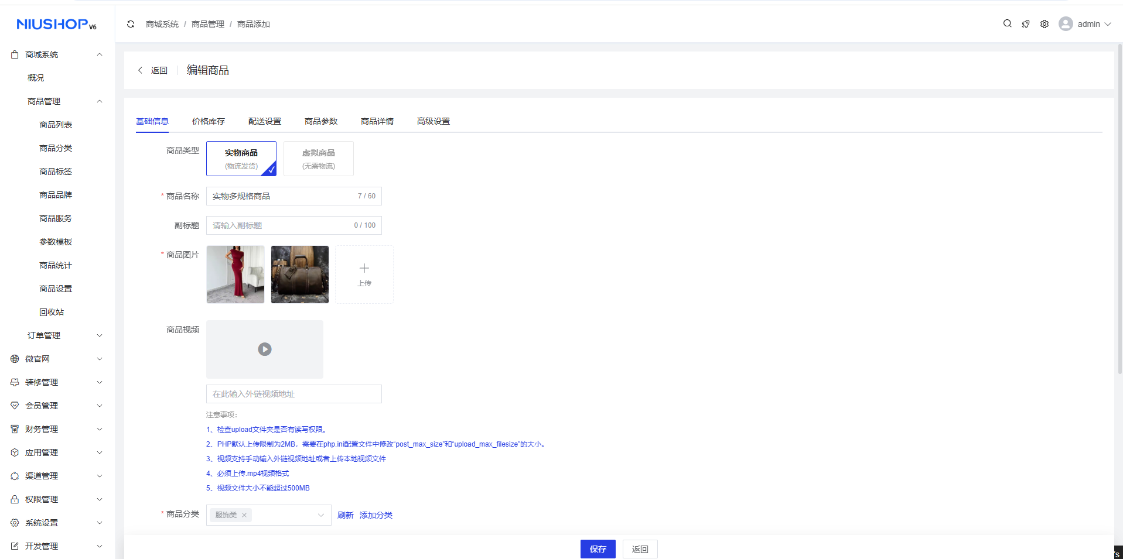This screenshot has height=559, width=1123.
Task: Click the 副标题 input field
Action: (x=281, y=225)
